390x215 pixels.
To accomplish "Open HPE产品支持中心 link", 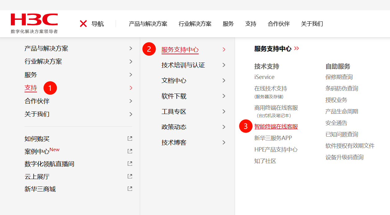I will [276, 149].
